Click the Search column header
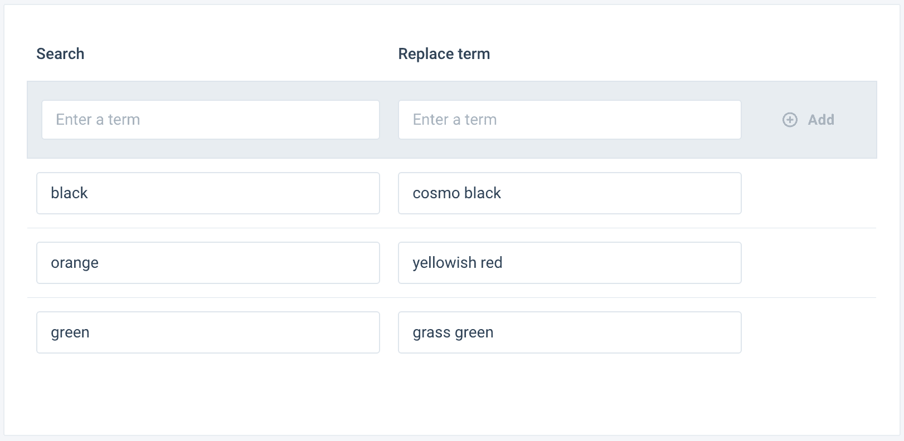This screenshot has height=441, width=904. (x=60, y=54)
